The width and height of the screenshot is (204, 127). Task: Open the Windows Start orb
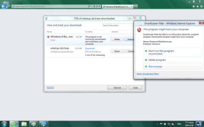click(4, 124)
